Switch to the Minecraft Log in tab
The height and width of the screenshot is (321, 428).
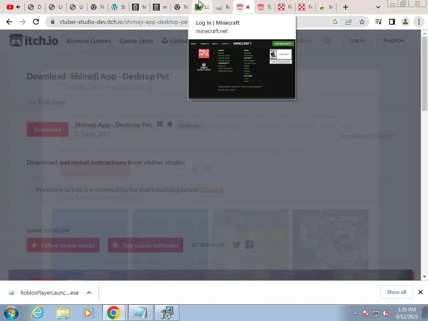point(202,7)
